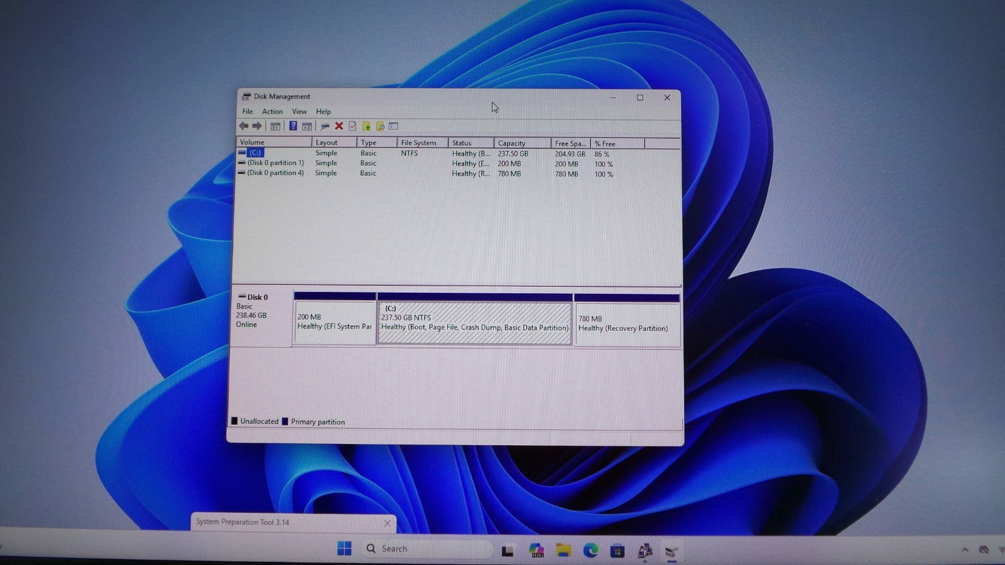Viewport: 1005px width, 565px height.
Task: Sort by the File System column header
Action: point(423,143)
